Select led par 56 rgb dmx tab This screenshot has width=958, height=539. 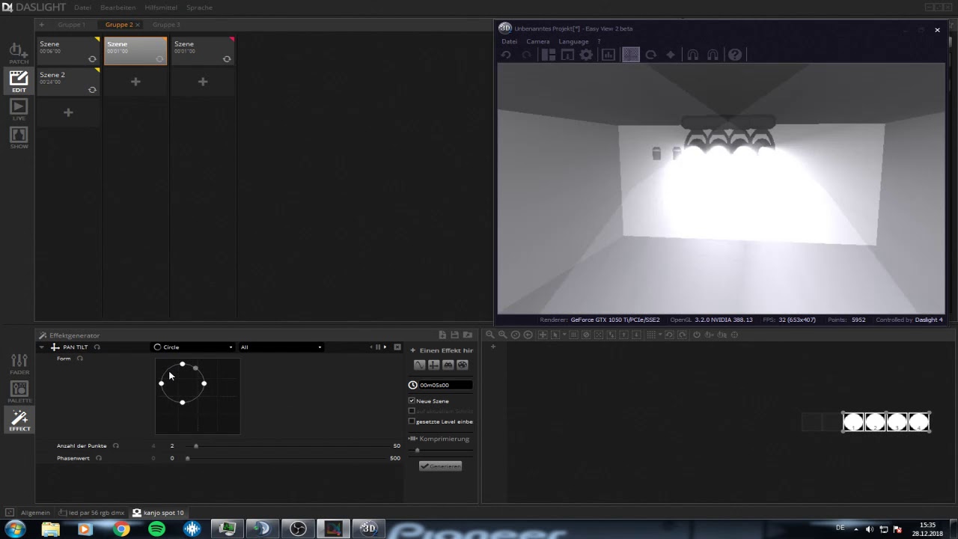(91, 513)
